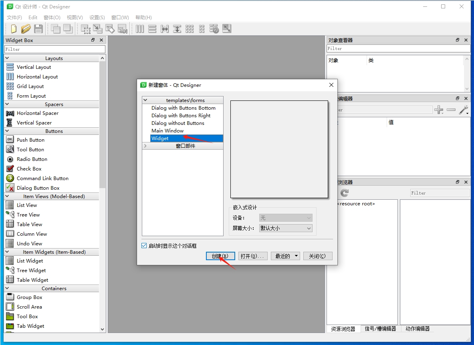Screen dimensions: 474x345
Task: Click the 关闭(C) button
Action: 317,256
